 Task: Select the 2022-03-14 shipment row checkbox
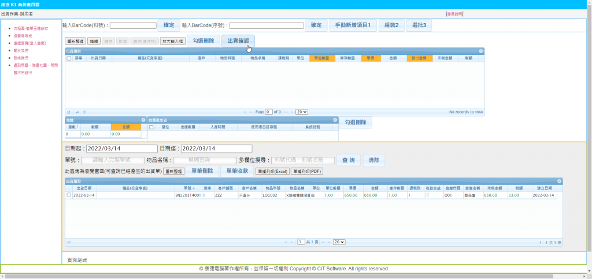pos(69,195)
